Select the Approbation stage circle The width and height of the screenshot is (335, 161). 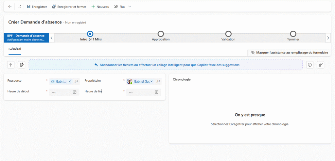pos(160,34)
